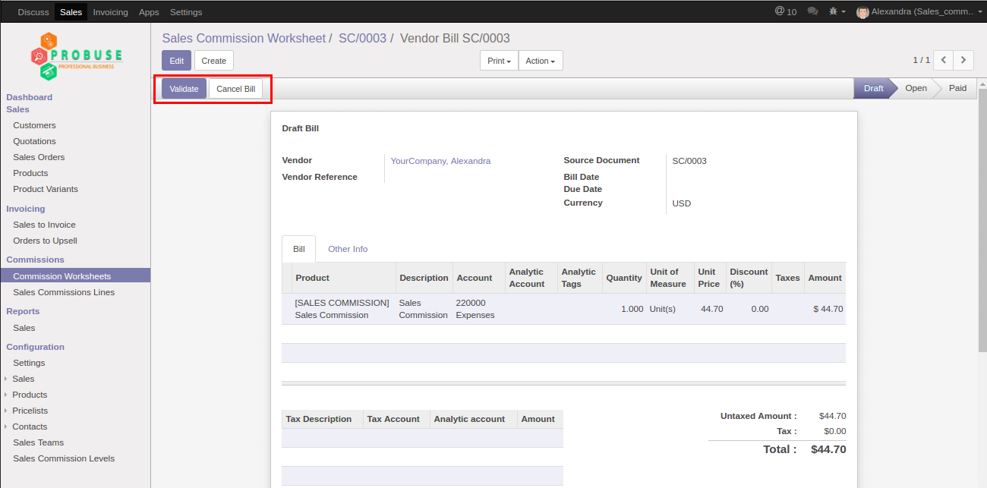Switch to the Other Info tab

pos(348,249)
